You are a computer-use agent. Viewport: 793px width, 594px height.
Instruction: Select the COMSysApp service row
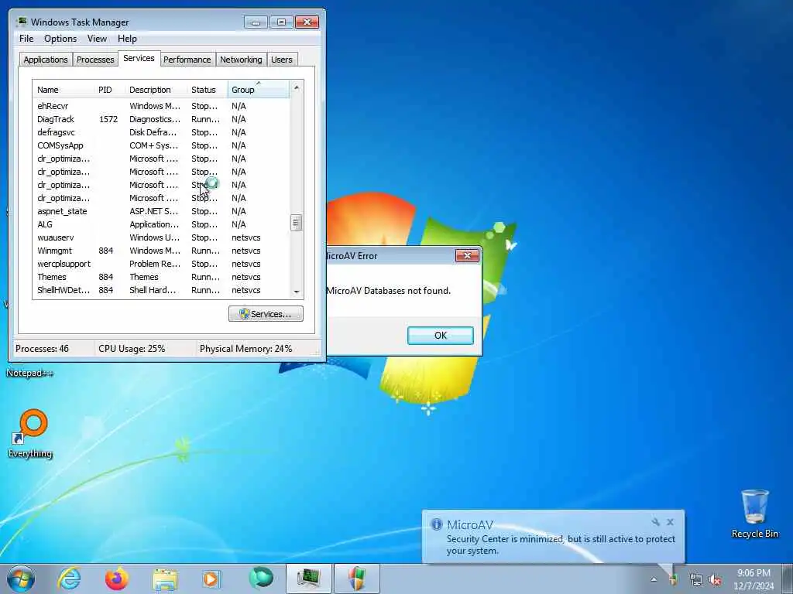[161, 145]
